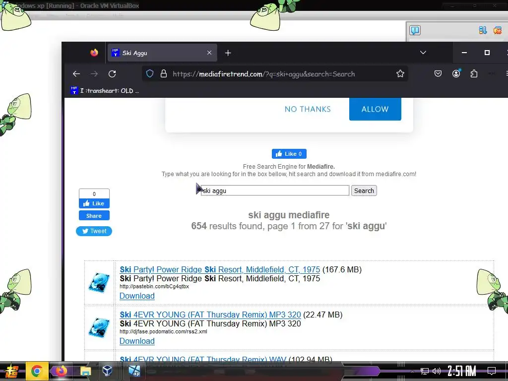
Task: Click VirtualBox sort notifications icon
Action: pos(483,30)
